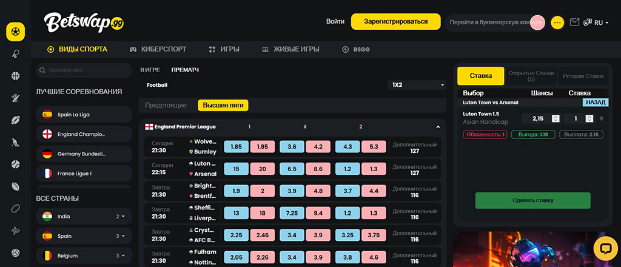
Task: Click the Зарегистрироваться button
Action: point(395,21)
